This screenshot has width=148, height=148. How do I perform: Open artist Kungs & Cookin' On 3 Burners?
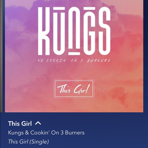pos(46,132)
